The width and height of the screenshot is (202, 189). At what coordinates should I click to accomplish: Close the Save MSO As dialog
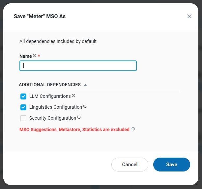(x=189, y=16)
